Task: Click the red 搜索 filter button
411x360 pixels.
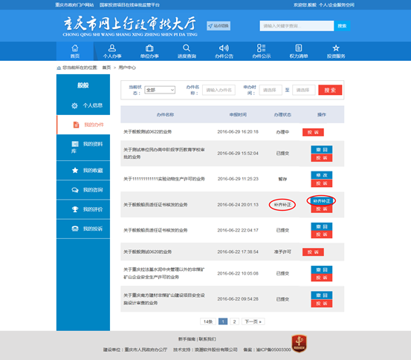Action: coord(330,90)
